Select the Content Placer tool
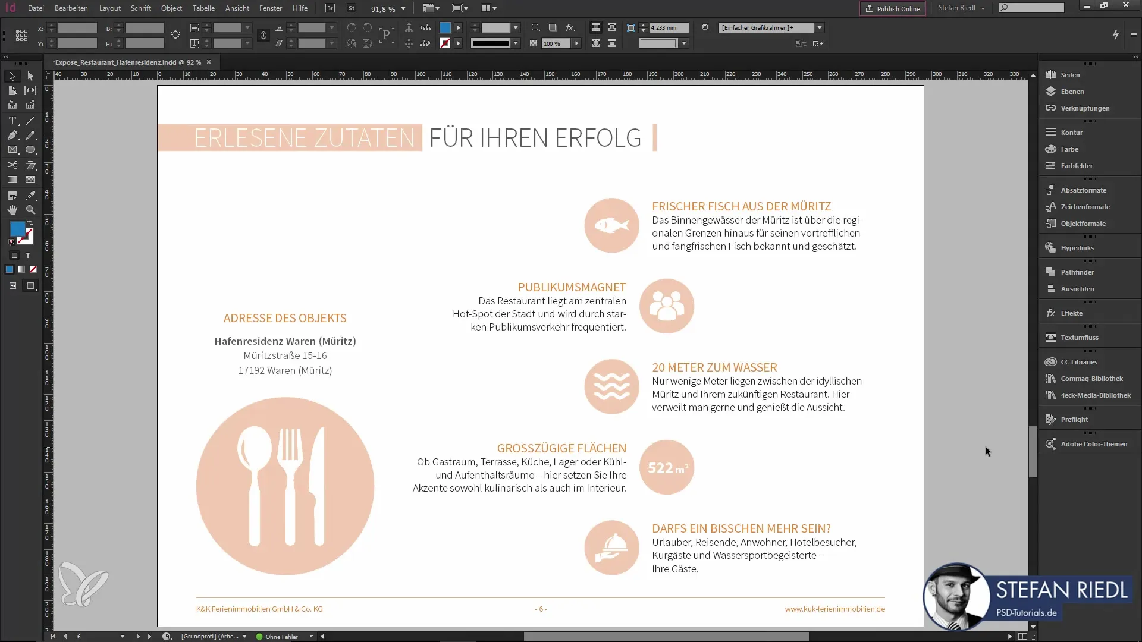1142x642 pixels. [x=30, y=105]
